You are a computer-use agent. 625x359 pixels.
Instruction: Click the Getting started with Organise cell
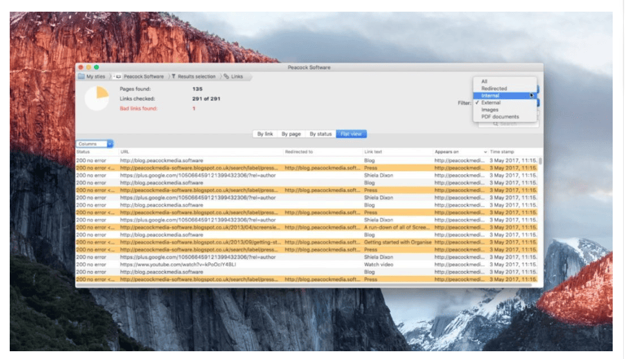[398, 242]
